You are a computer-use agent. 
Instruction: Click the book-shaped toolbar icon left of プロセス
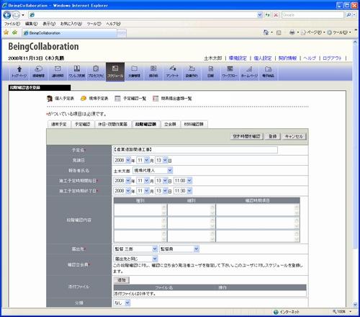pyautogui.click(x=77, y=71)
